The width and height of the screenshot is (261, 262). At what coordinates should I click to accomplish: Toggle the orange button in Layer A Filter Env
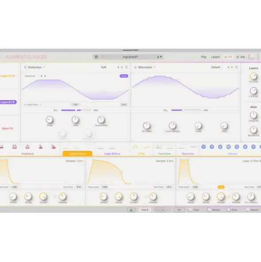[221, 187]
